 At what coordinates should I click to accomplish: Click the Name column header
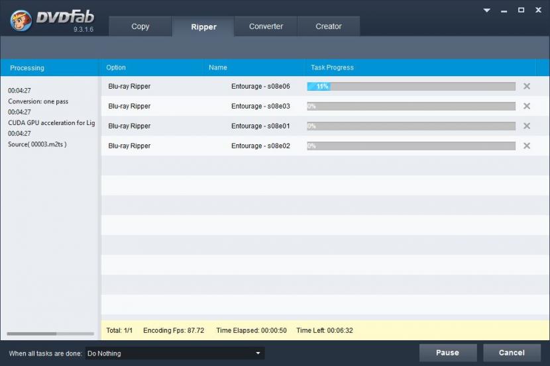(x=218, y=68)
